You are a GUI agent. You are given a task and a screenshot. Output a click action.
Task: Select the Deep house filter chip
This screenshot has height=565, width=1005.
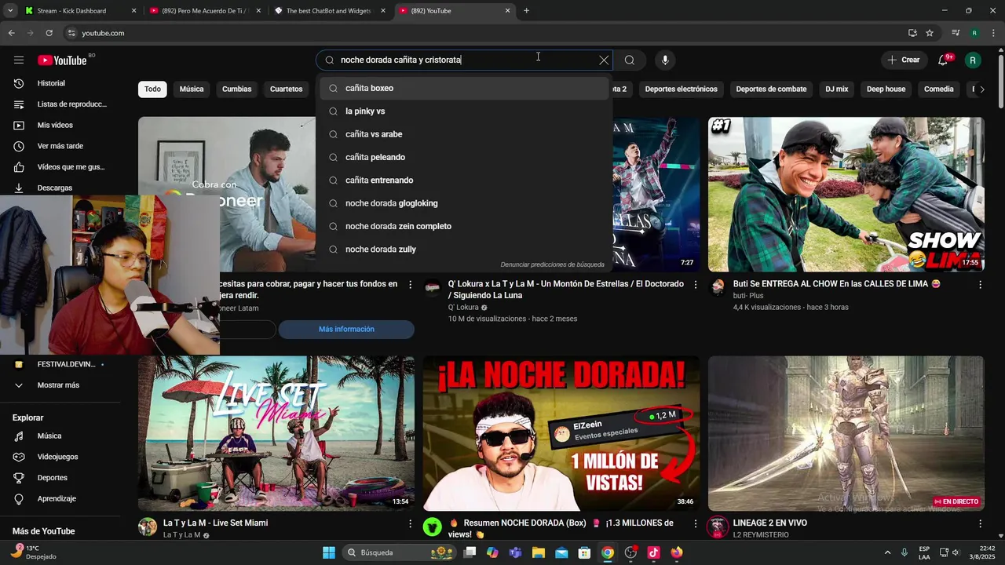pos(886,89)
